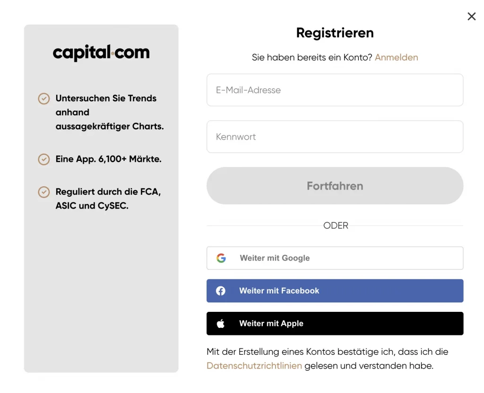This screenshot has height=393, width=484.
Task: Click checkmark icon beside "Reguliert durch die FCA"
Action: (44, 192)
